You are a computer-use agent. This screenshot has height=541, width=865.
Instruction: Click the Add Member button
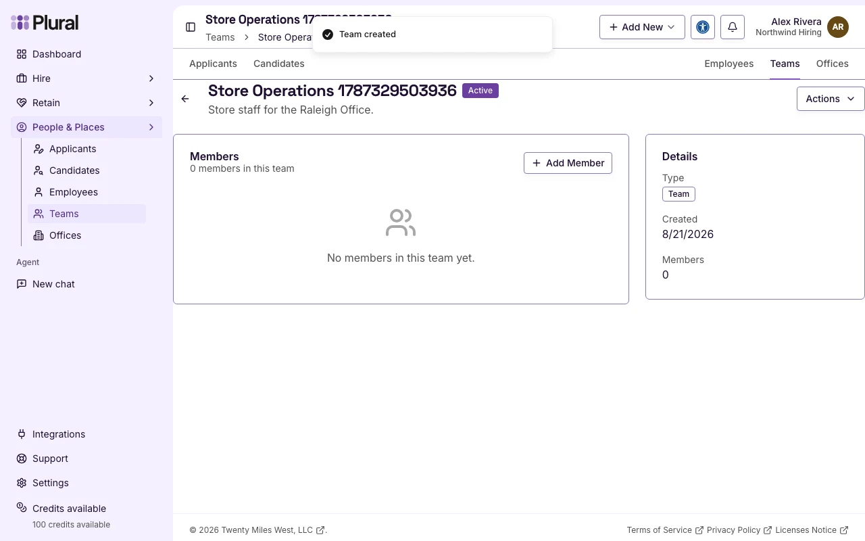(568, 163)
